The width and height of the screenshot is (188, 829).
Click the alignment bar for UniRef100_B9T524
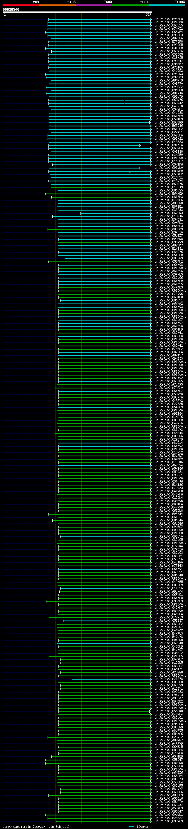95,146
